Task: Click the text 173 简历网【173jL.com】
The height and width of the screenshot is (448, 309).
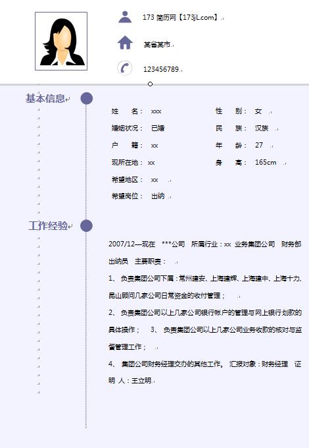Action: 180,17
